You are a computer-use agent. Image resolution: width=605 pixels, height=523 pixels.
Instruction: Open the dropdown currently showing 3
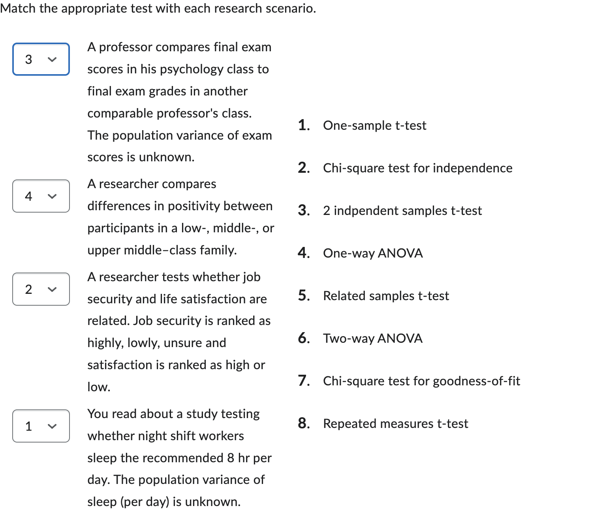41,59
